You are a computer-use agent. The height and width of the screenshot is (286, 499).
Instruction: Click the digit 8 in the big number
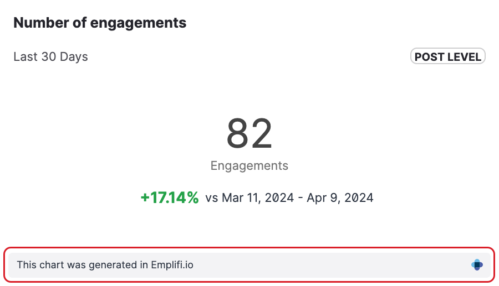pos(237,133)
